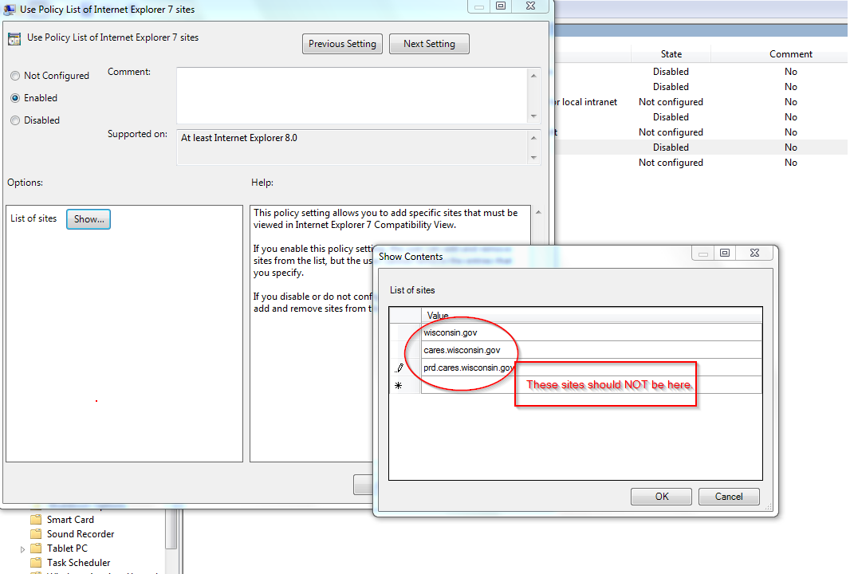Viewport: 850px width, 574px height.
Task: Click the first Disabled state row
Action: (x=671, y=72)
